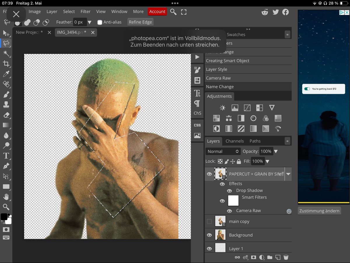Add a Photo Filter adjustment

point(253,118)
